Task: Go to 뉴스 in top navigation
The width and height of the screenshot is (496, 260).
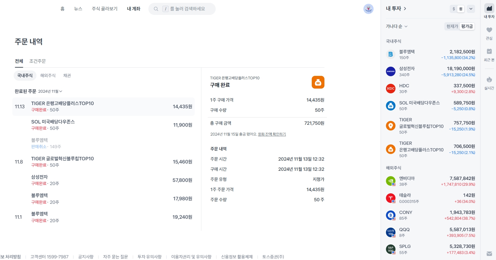Action: [78, 9]
